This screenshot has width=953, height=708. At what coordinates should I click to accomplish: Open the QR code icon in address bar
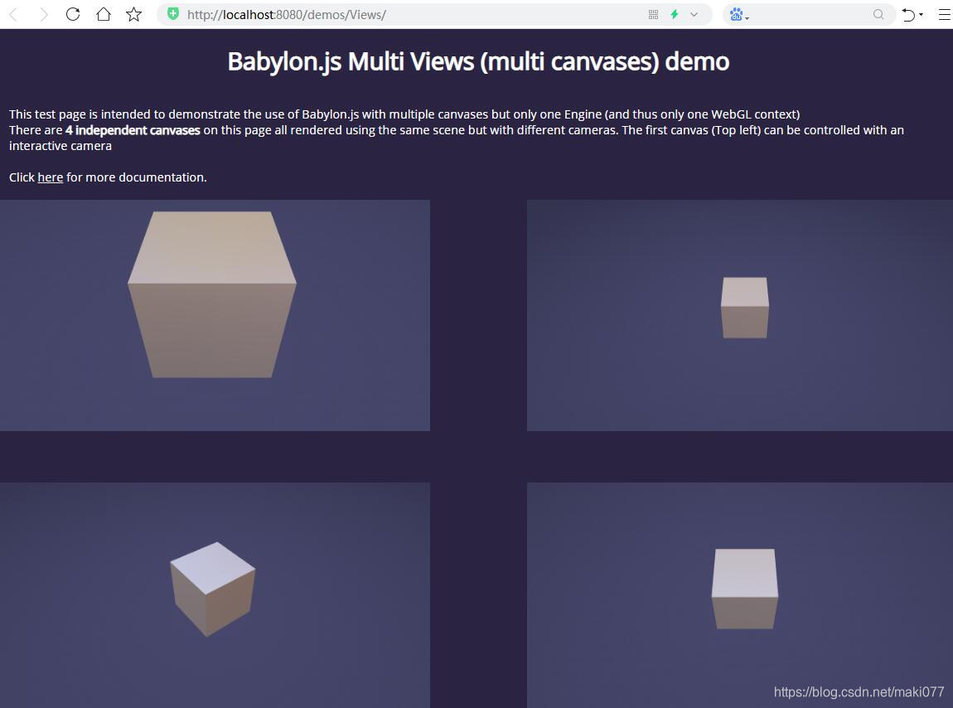653,15
